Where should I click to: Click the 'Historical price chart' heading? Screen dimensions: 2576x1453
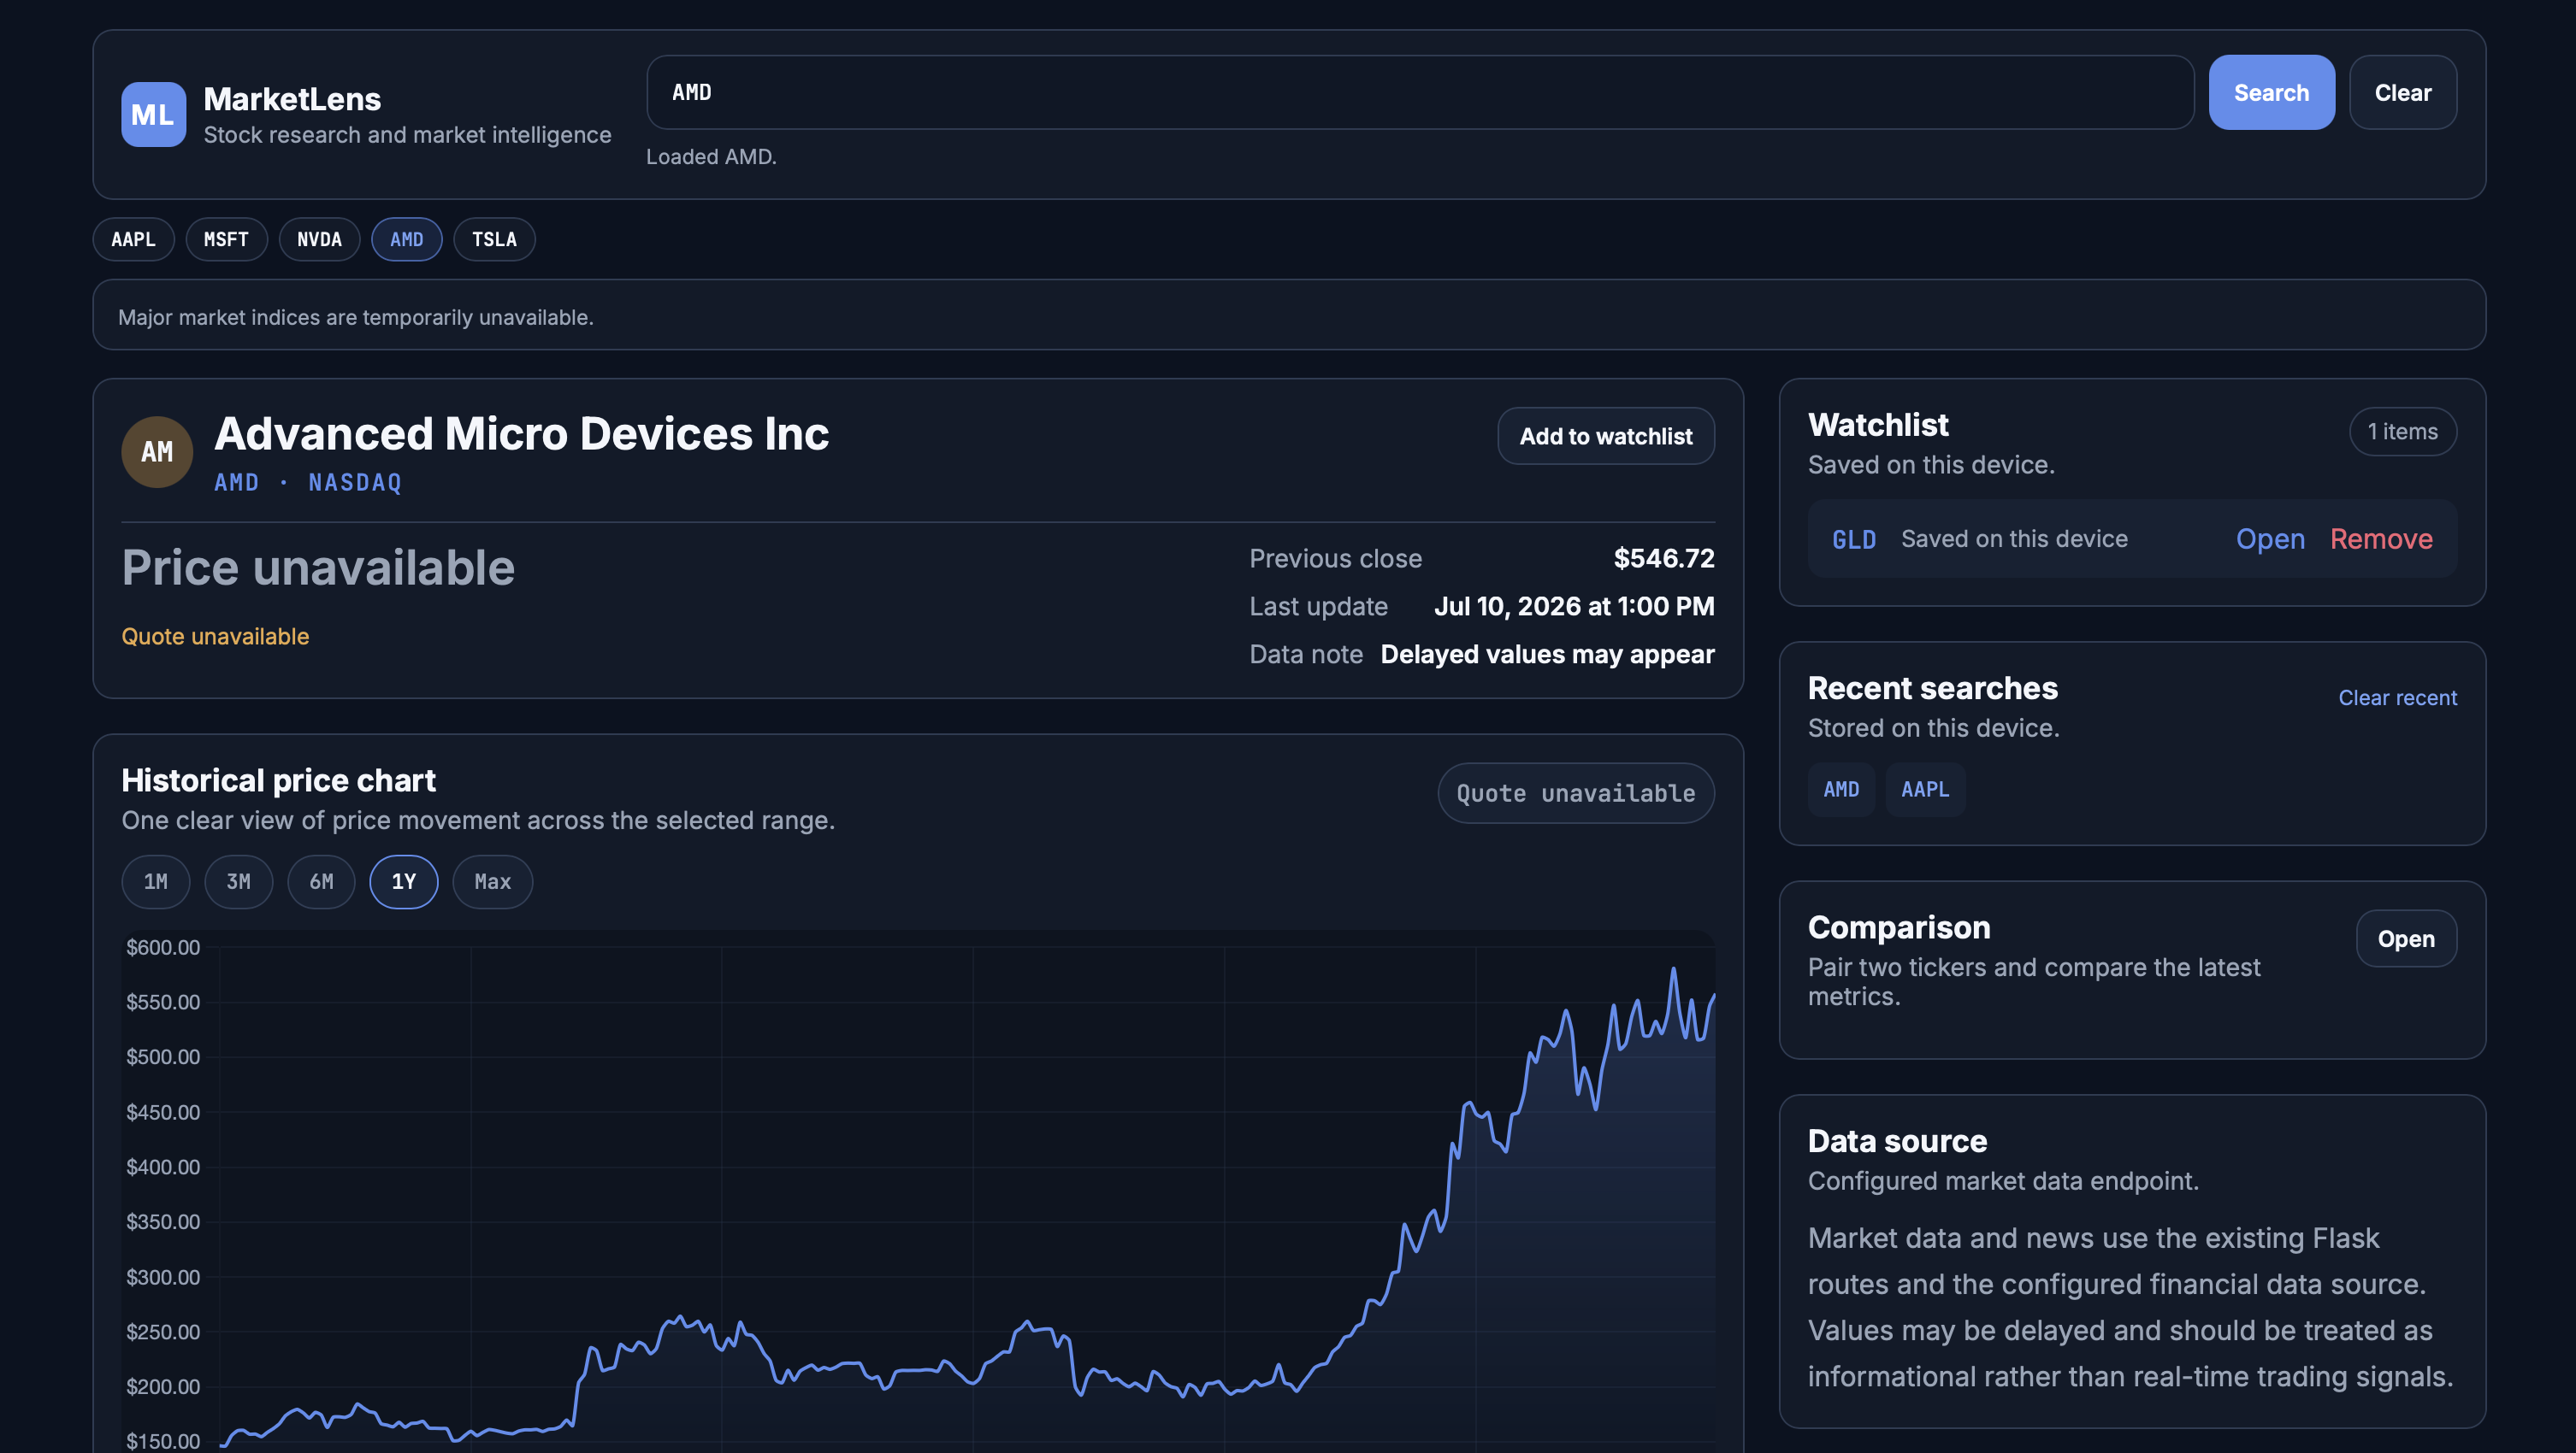[x=278, y=780]
